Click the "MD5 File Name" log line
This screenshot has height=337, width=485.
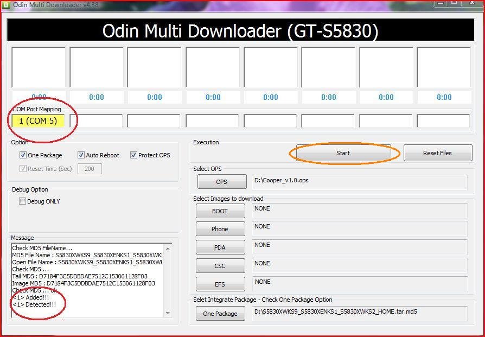coord(87,255)
